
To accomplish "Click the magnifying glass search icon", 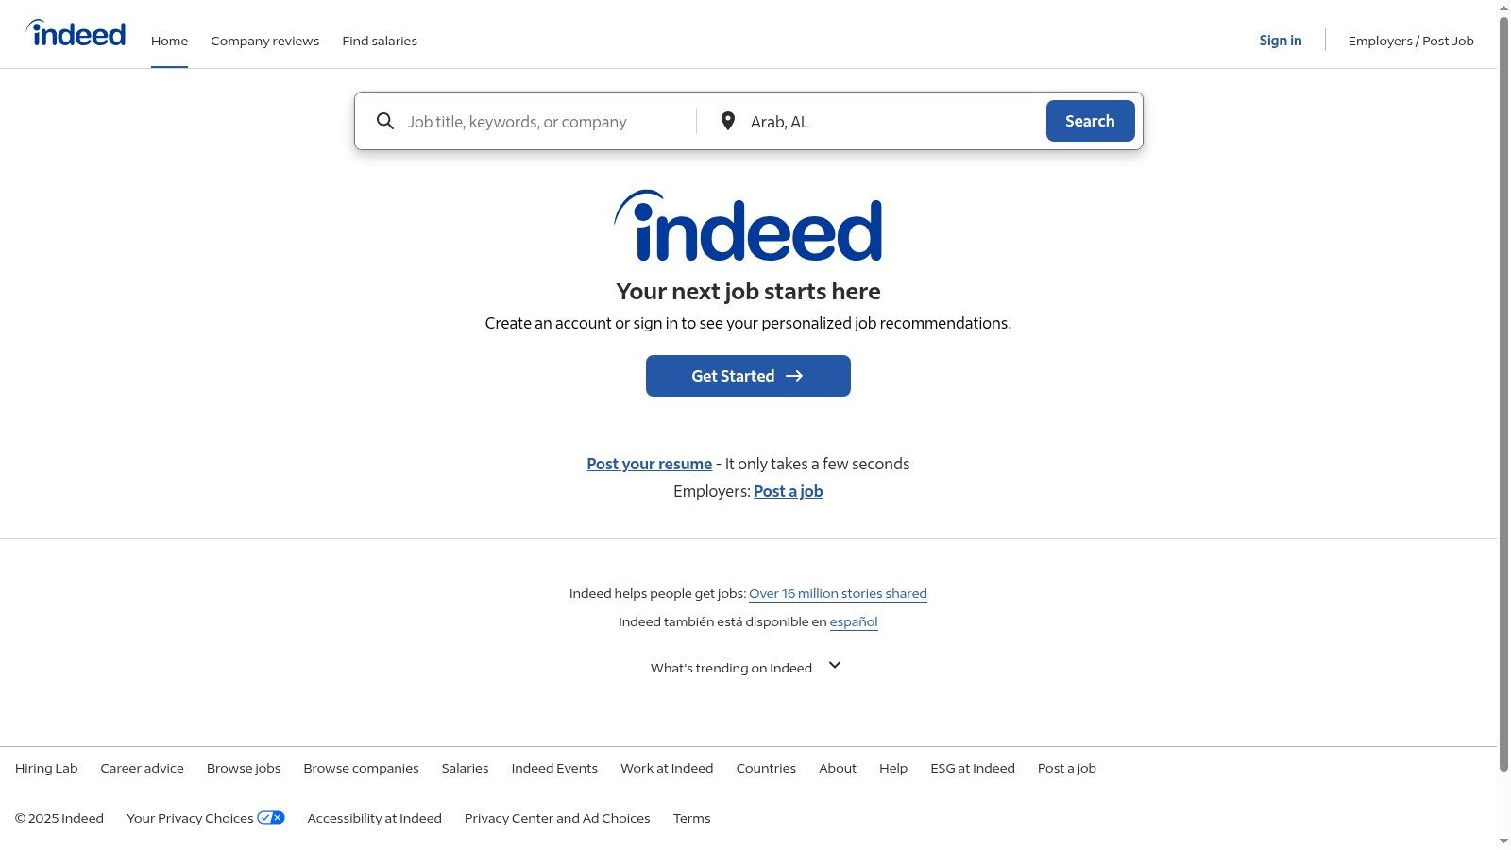I will [385, 121].
